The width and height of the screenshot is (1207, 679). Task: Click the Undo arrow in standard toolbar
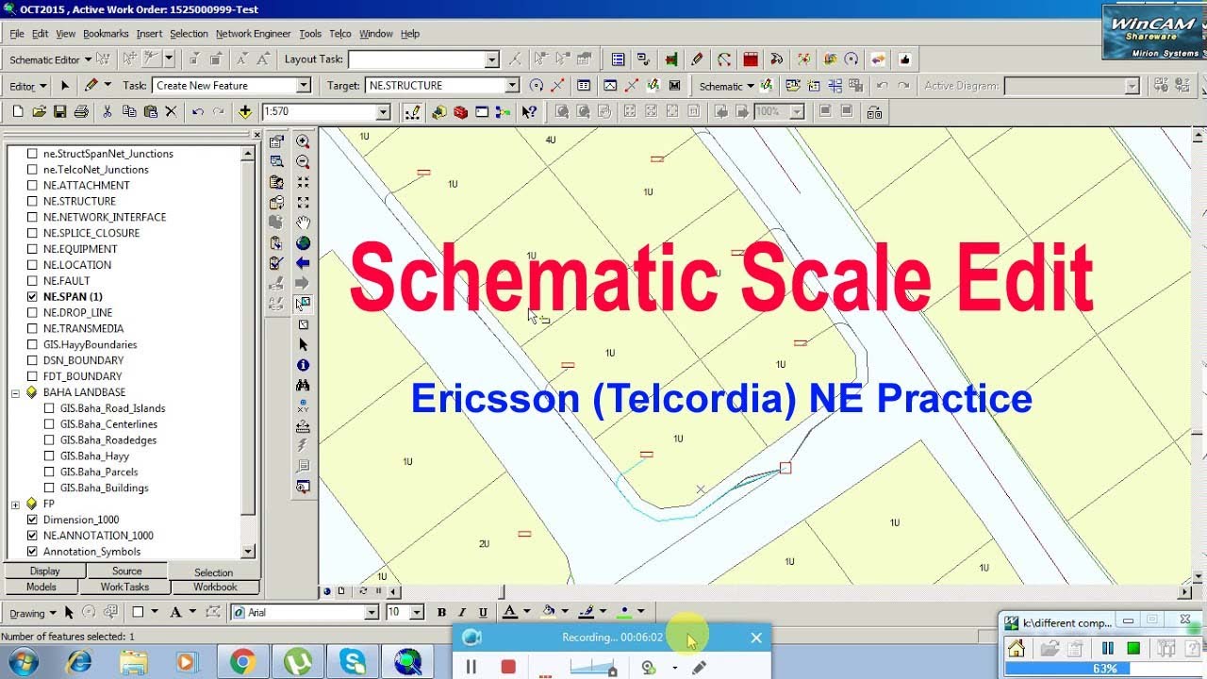(197, 111)
